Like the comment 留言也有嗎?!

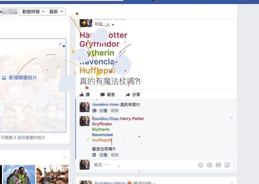[x=94, y=155]
